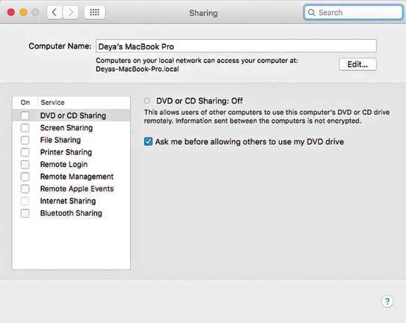Click the Deyas-MacBook-Pro.local address text
Viewport: 406px width, 323px height.
point(137,69)
